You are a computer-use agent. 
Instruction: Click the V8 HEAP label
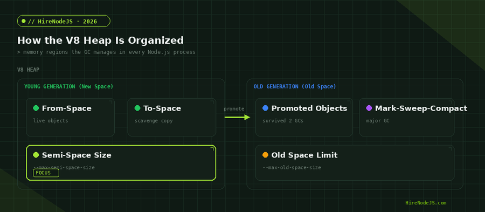(x=28, y=70)
